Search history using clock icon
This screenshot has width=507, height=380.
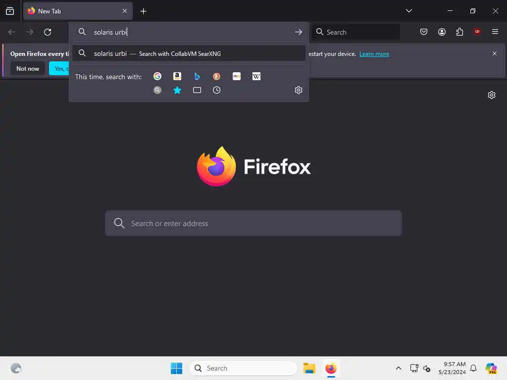(217, 90)
